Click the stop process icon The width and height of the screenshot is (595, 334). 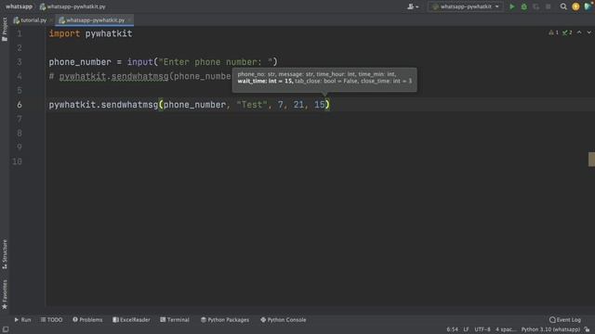pyautogui.click(x=548, y=6)
